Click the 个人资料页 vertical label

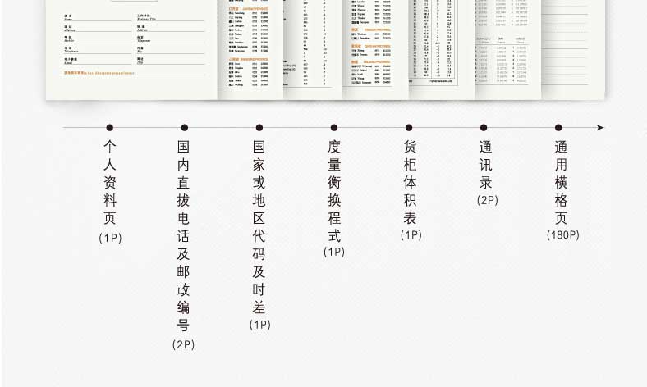pos(109,182)
